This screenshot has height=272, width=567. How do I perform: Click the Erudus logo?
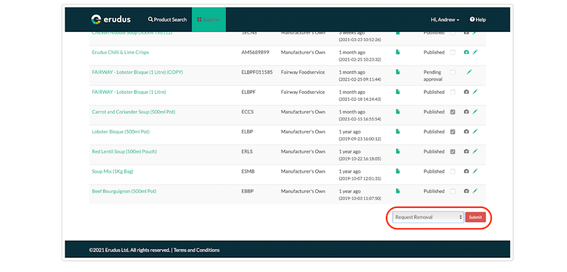[111, 20]
